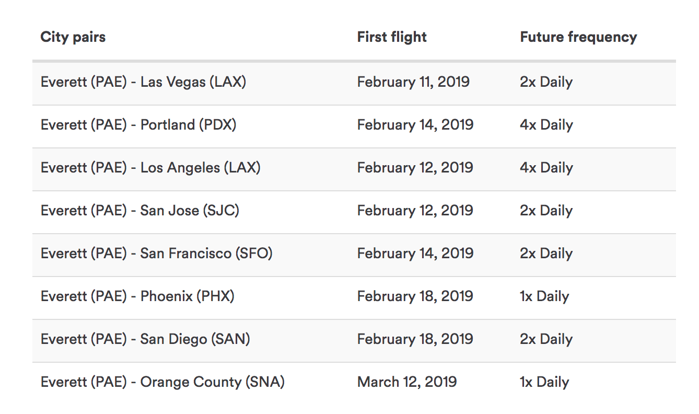The width and height of the screenshot is (699, 414).
Task: Click the 2x Daily frequency for Las Vegas
Action: click(x=546, y=82)
